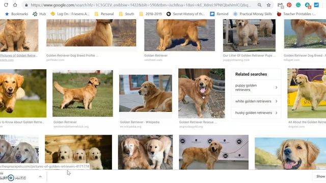The height and width of the screenshot is (183, 326).
Task: Open the Gmail extension icon
Action: point(280,5)
